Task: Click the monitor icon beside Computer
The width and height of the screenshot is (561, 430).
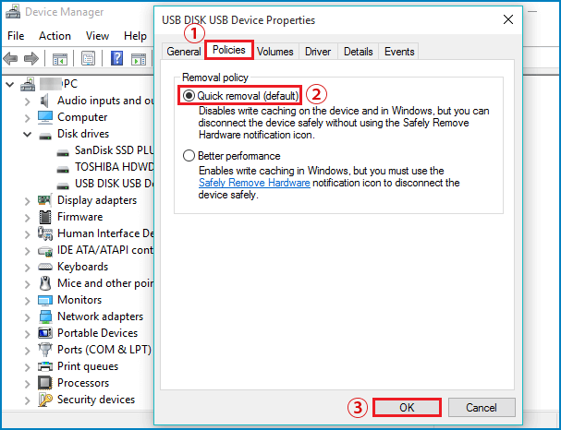Action: [45, 117]
